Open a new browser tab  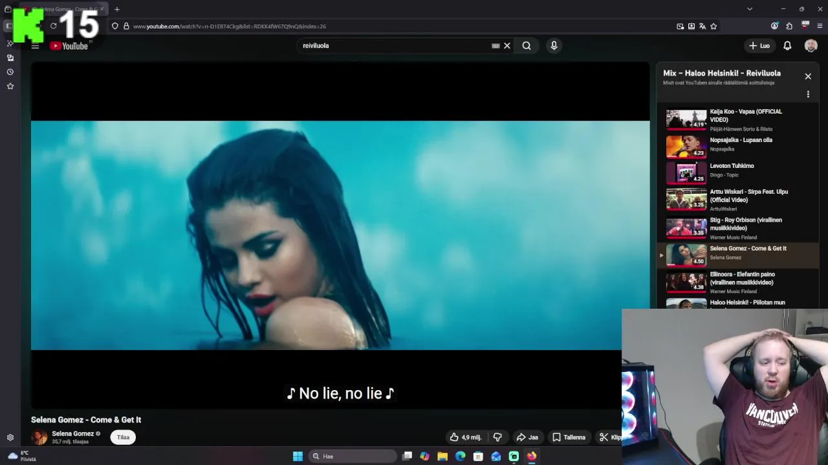point(117,9)
